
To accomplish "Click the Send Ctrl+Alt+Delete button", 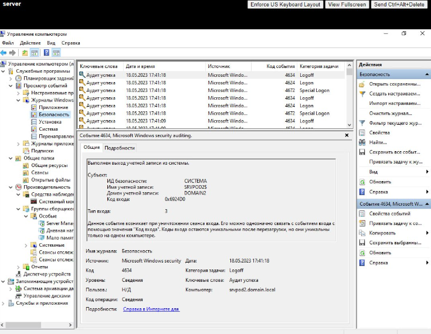I will coord(399,5).
